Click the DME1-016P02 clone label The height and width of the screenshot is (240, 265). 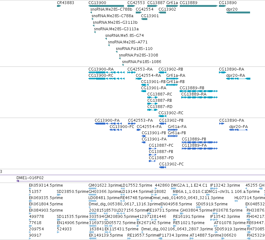coord(30,178)
